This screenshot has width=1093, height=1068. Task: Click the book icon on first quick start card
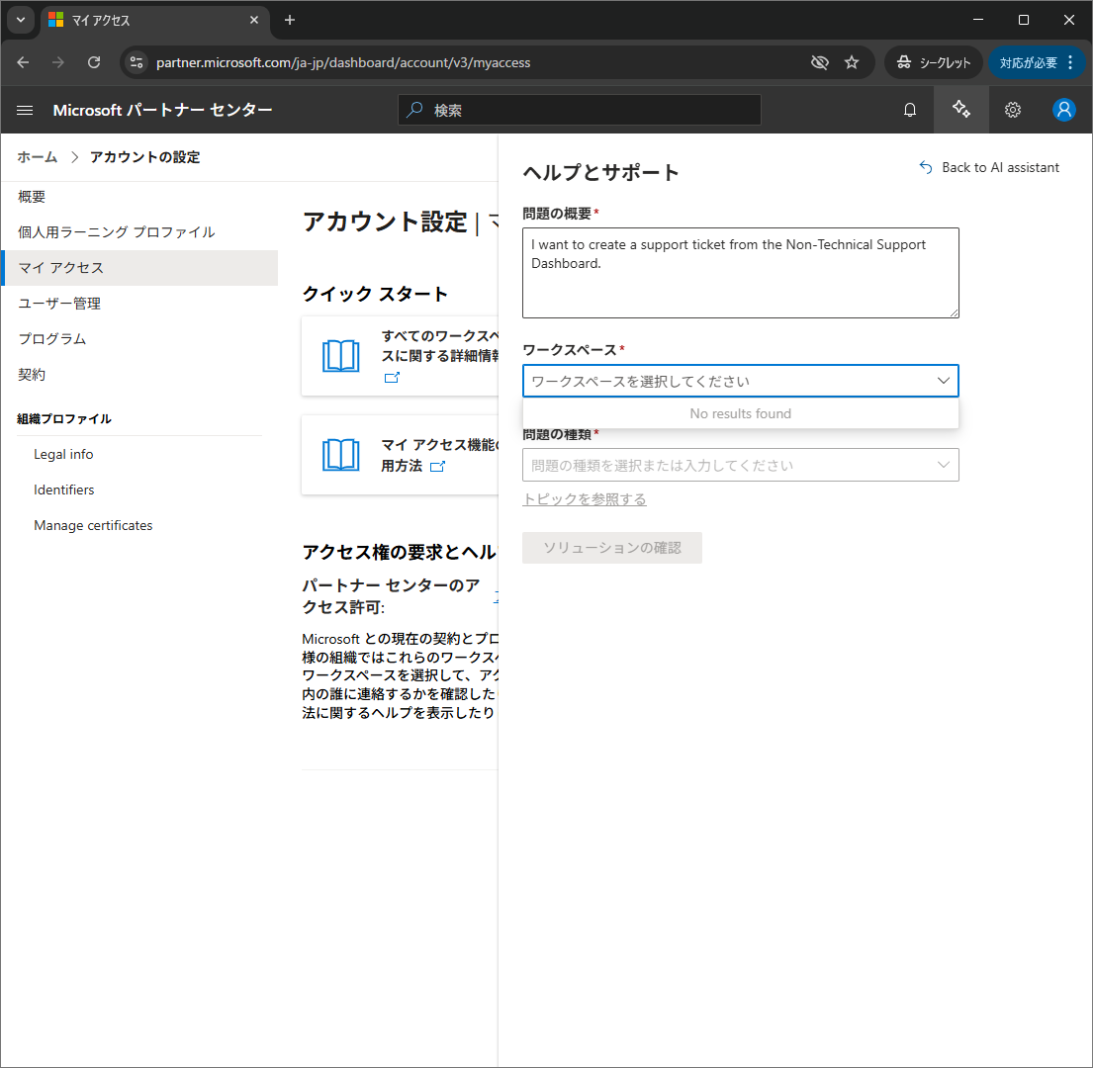pos(341,356)
